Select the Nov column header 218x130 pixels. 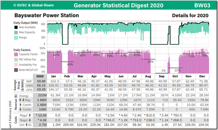pyautogui.click(x=188, y=76)
